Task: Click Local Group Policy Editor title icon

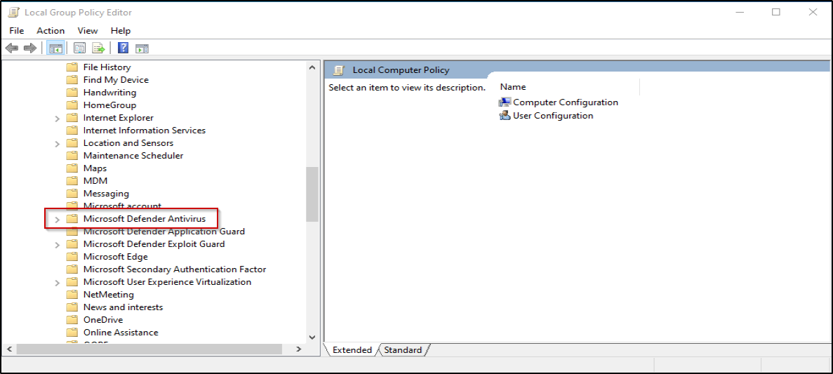Action: [x=14, y=12]
